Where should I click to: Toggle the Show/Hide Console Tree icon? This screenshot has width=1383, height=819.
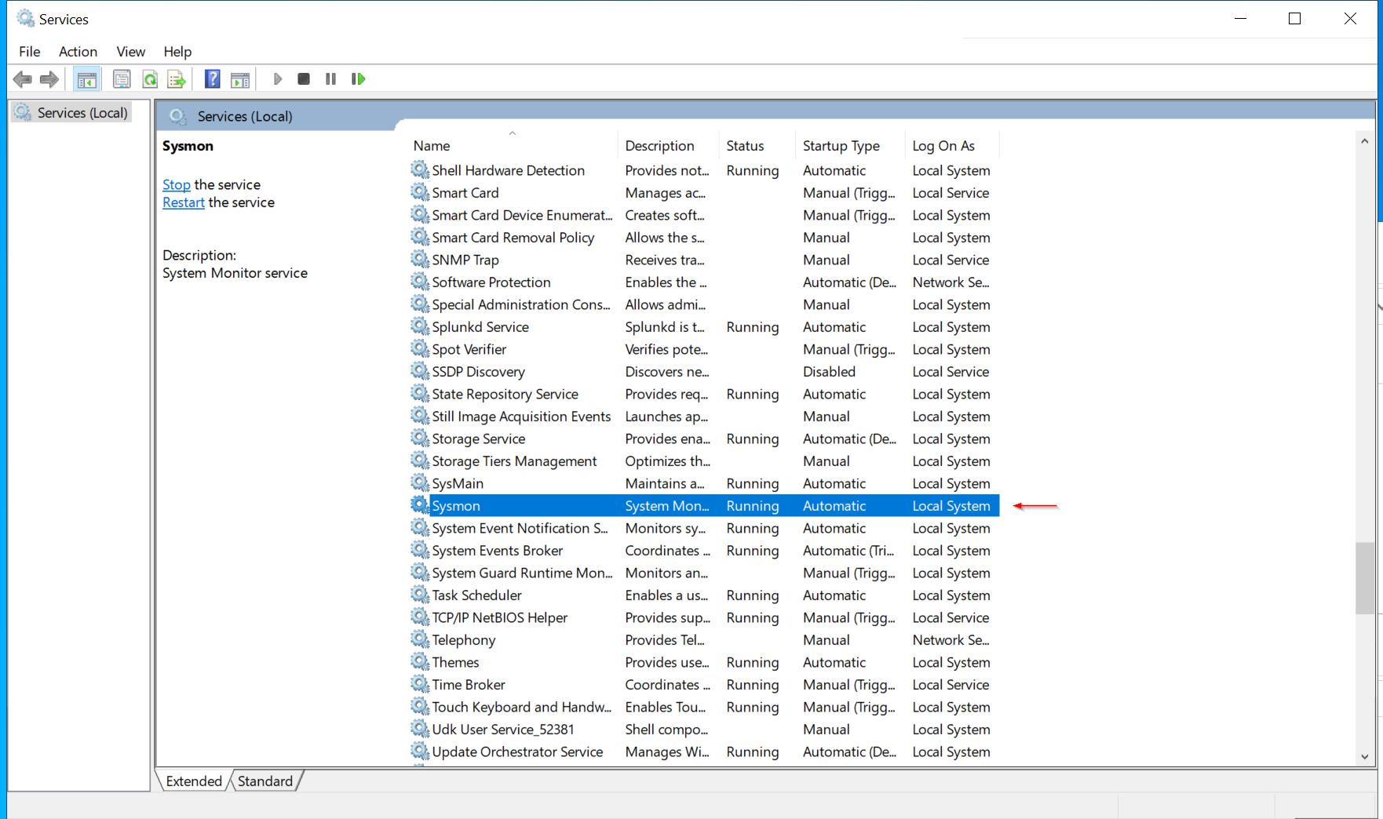[x=87, y=79]
